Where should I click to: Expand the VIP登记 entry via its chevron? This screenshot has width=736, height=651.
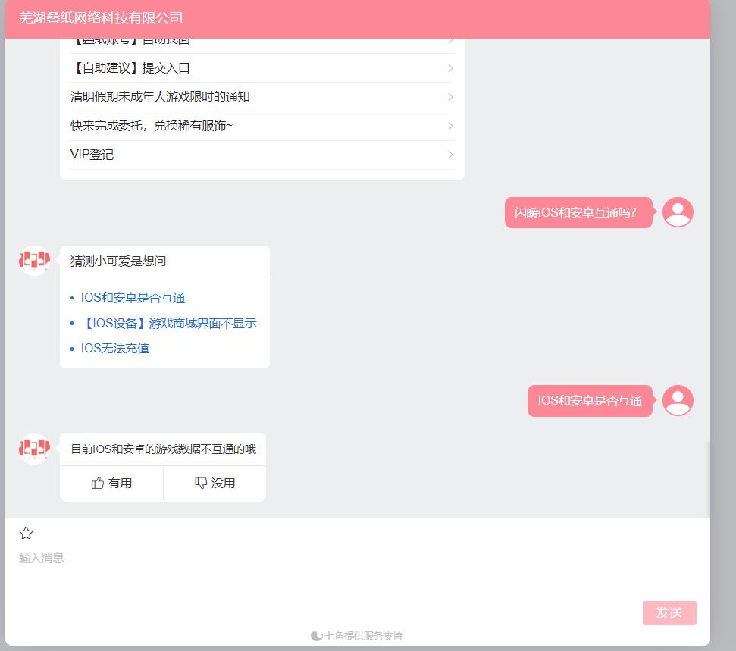(452, 155)
